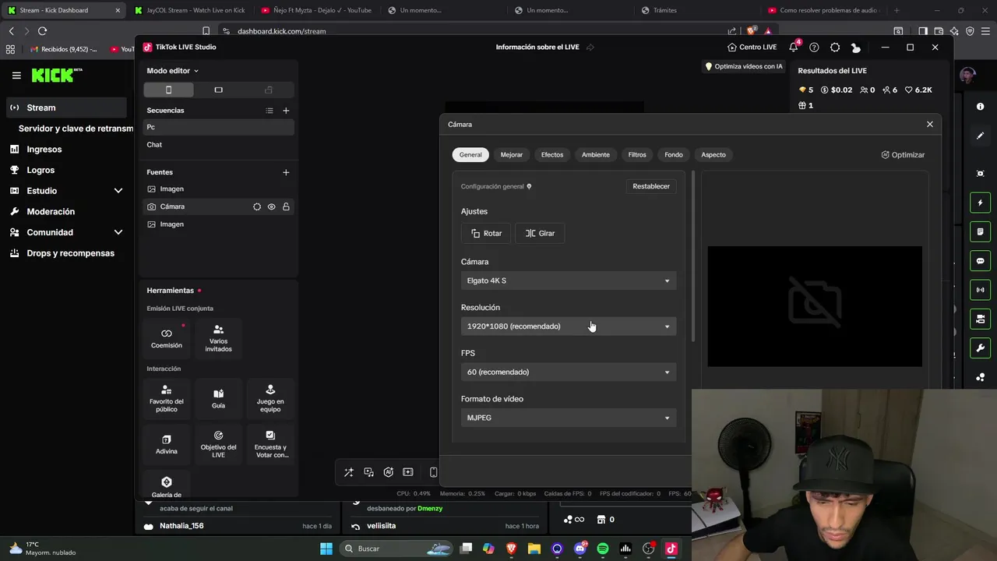Click the AI hexagon icon in bottom toolbar
This screenshot has width=997, height=561.
point(389,472)
